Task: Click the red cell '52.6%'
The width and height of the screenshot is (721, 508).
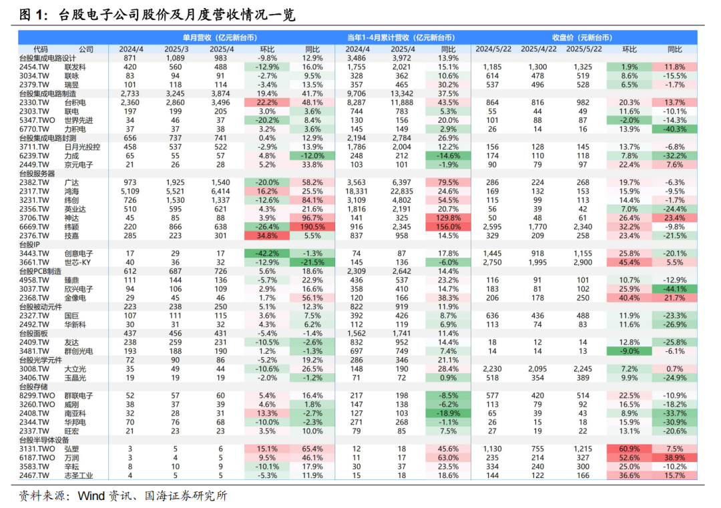Action: [x=630, y=458]
